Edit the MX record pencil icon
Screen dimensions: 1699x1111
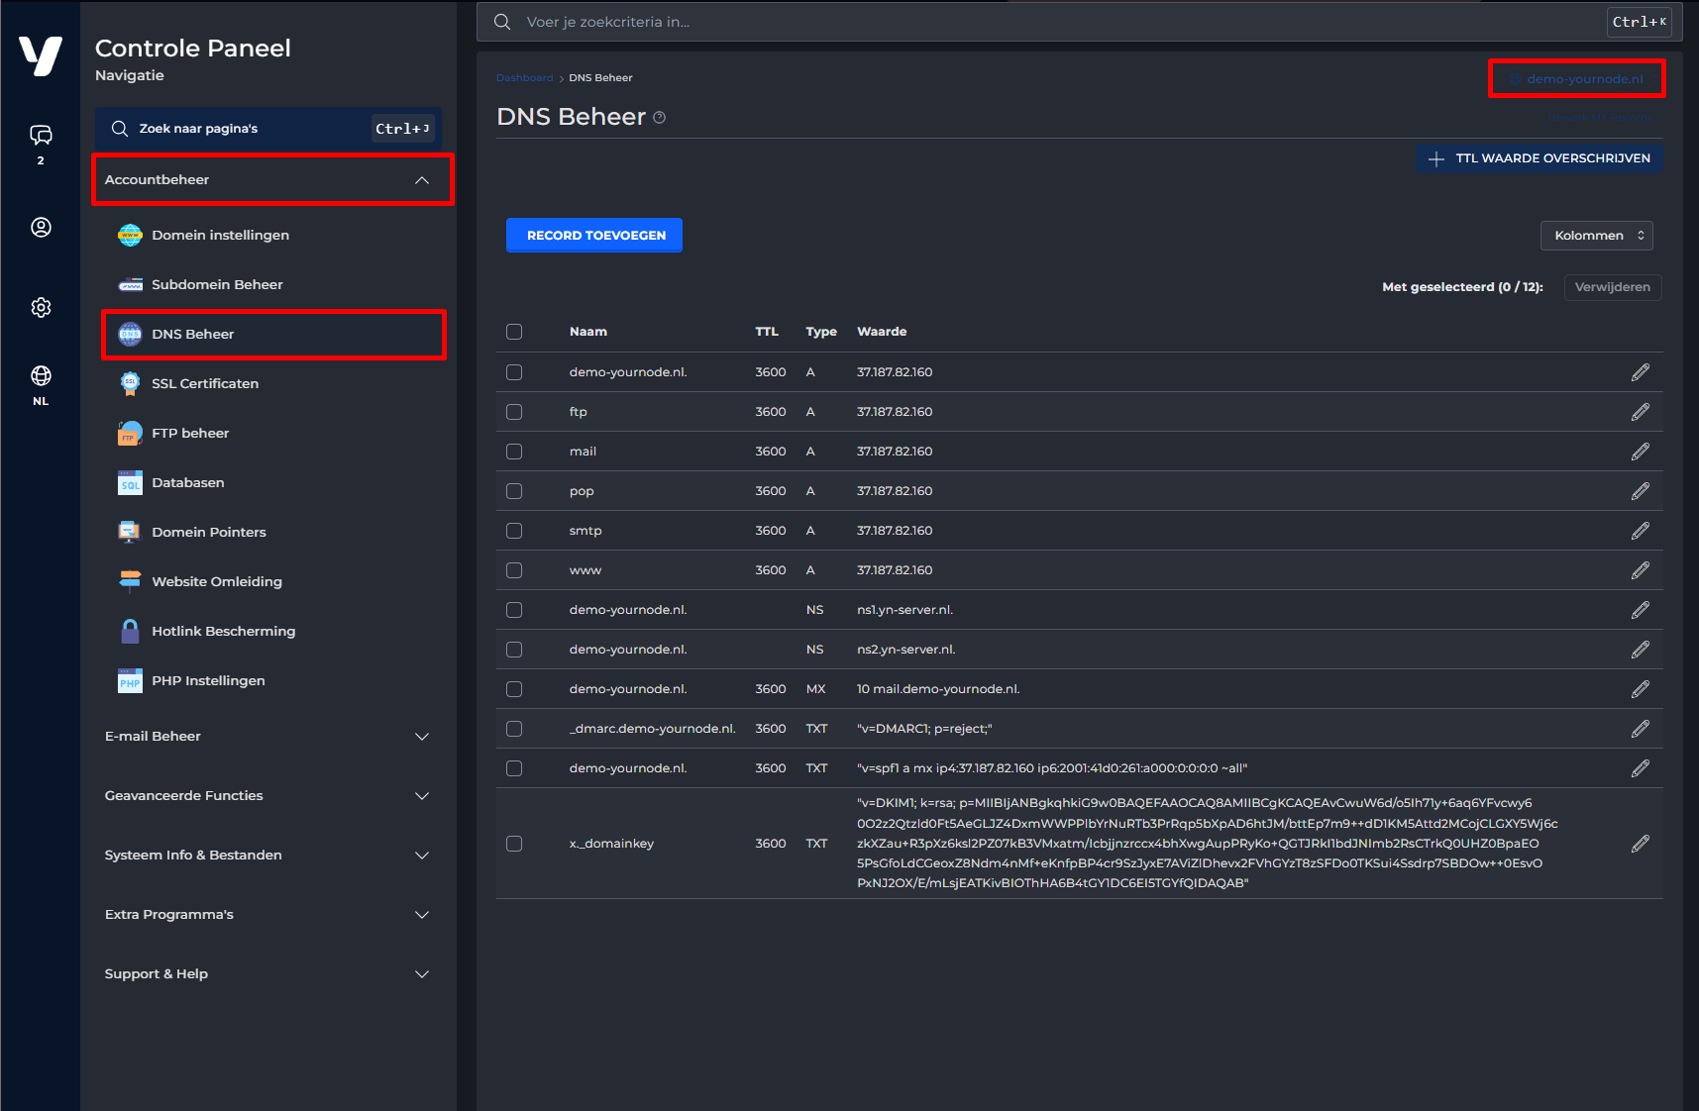click(x=1641, y=689)
